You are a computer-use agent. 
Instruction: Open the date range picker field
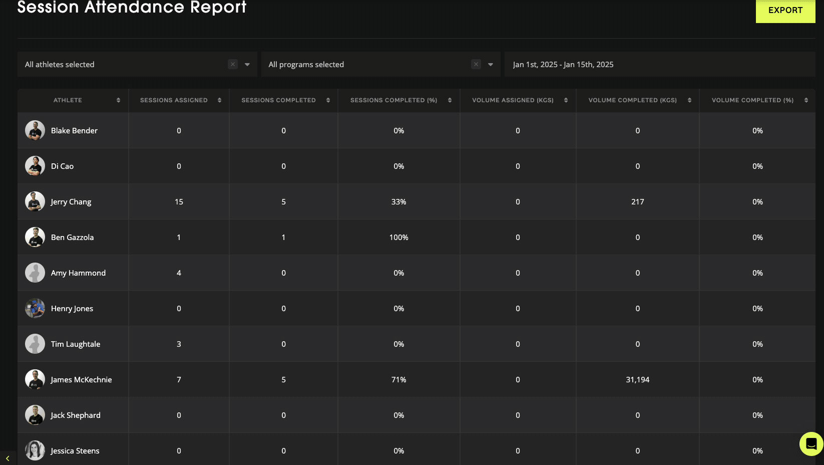click(x=659, y=64)
